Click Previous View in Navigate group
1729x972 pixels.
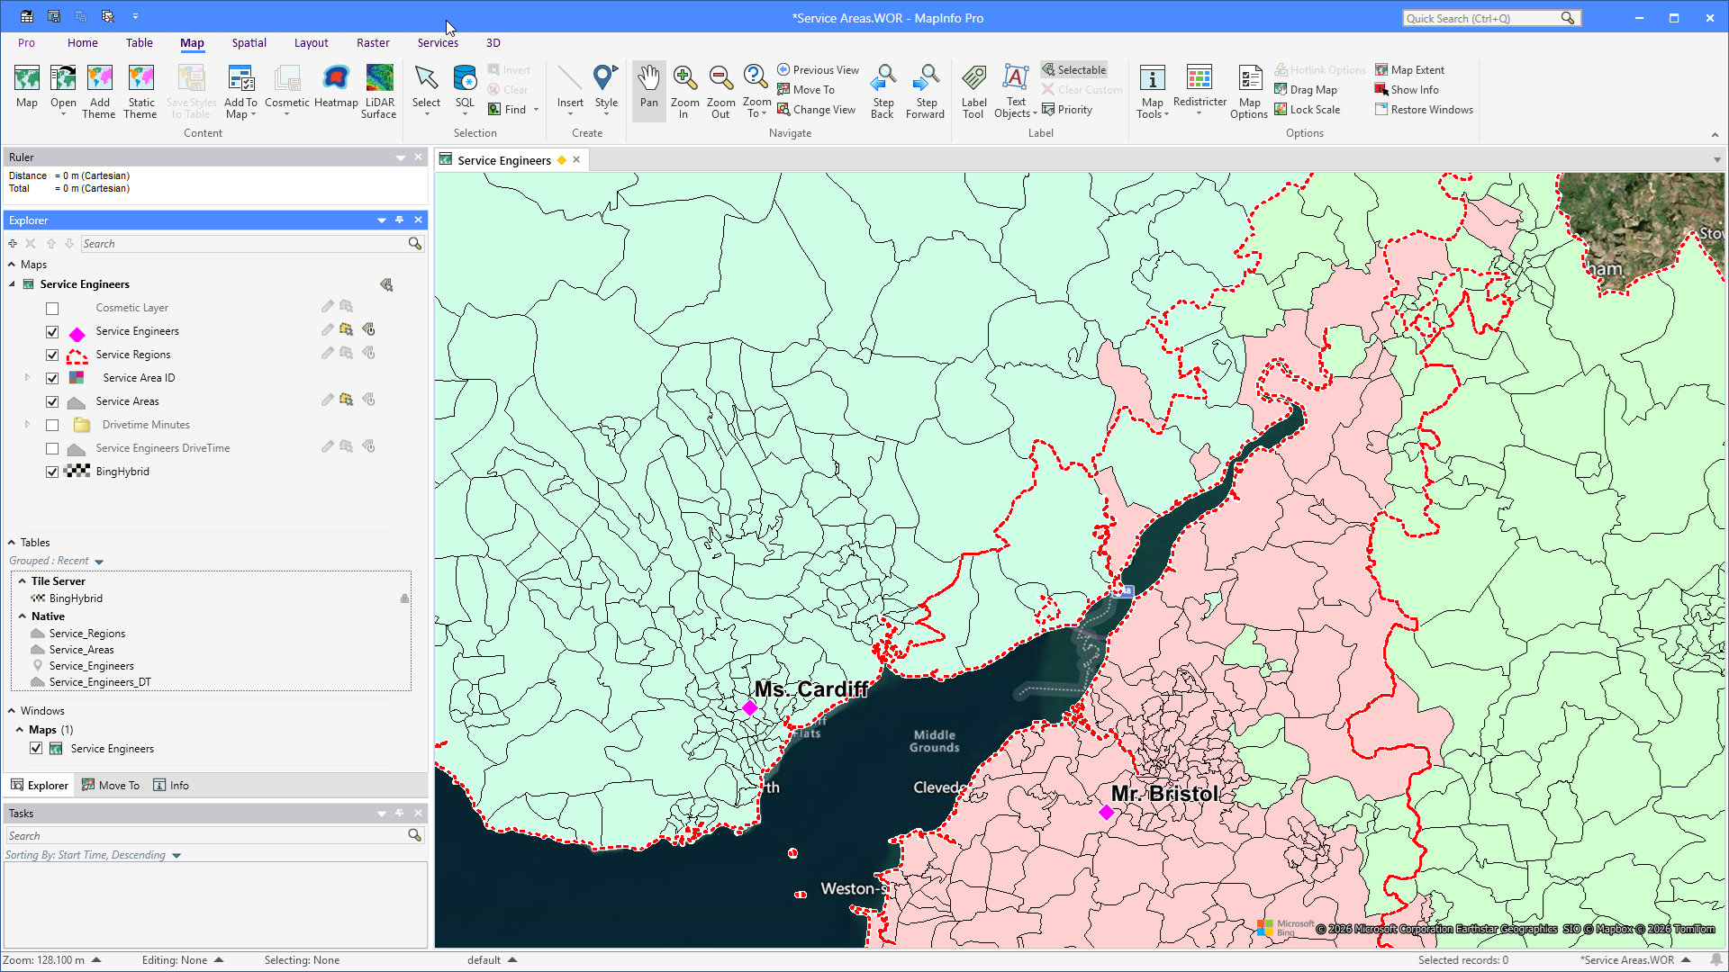[x=819, y=70]
